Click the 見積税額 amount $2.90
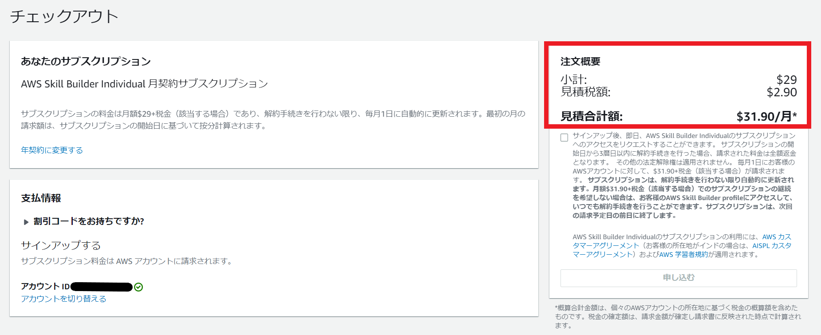The image size is (821, 335). click(782, 92)
